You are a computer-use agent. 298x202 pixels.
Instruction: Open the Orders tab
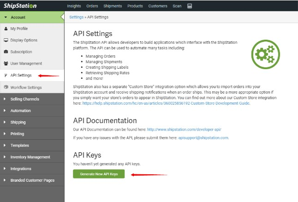(92, 6)
